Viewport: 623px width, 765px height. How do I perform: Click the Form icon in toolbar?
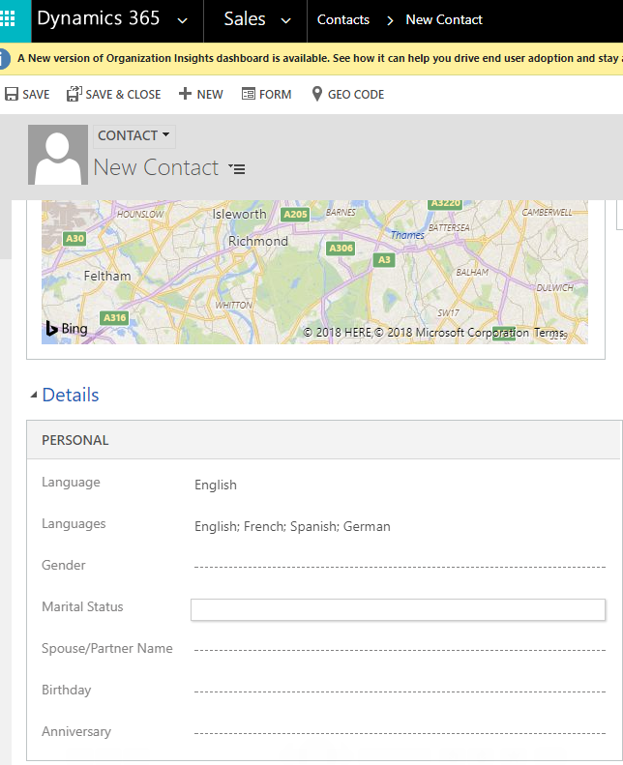(x=249, y=94)
